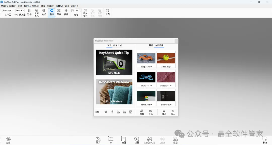Image resolution: width=272 pixels, height=145 pixels.
Task: Click the 打开 open button in dialog
Action: pos(164,112)
